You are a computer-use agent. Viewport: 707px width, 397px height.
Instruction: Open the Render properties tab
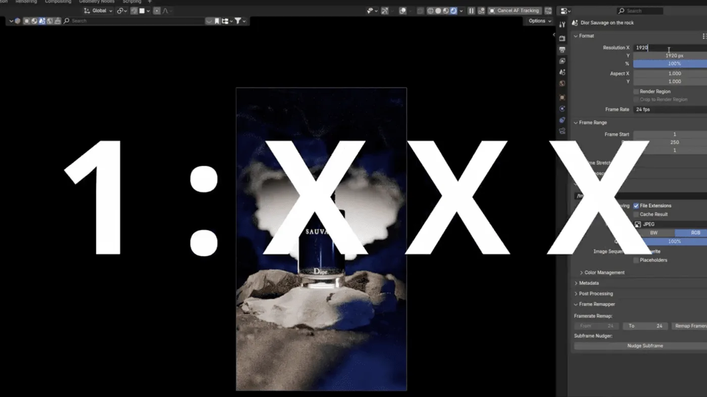point(562,38)
